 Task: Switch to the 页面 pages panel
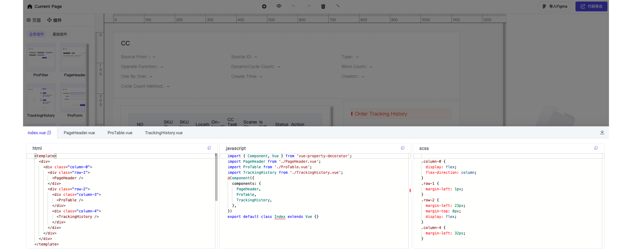[33, 20]
